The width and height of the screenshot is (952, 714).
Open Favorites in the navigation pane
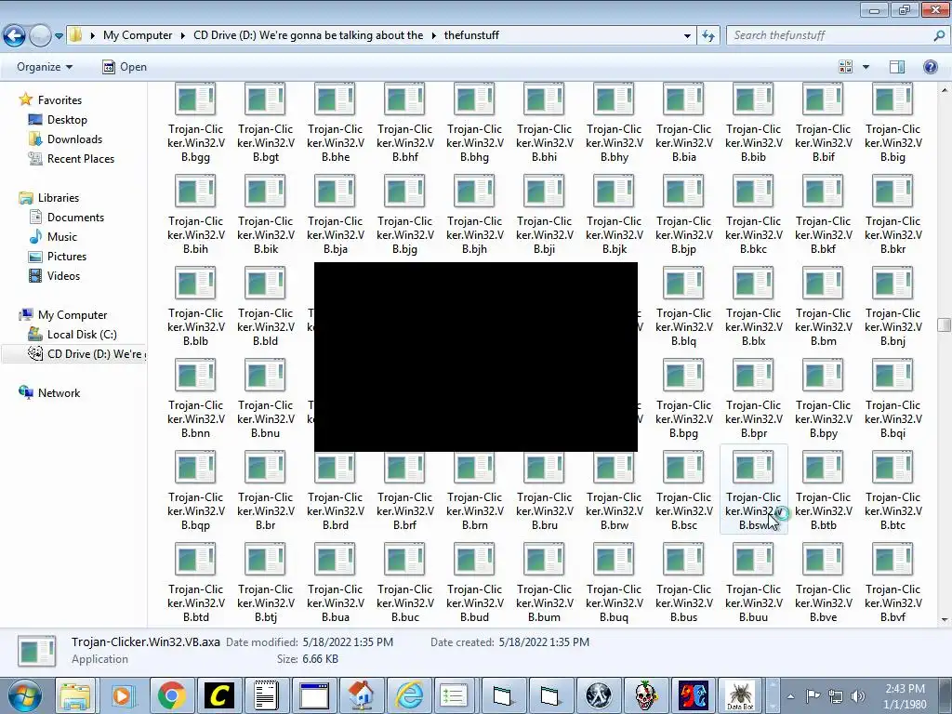click(x=59, y=100)
